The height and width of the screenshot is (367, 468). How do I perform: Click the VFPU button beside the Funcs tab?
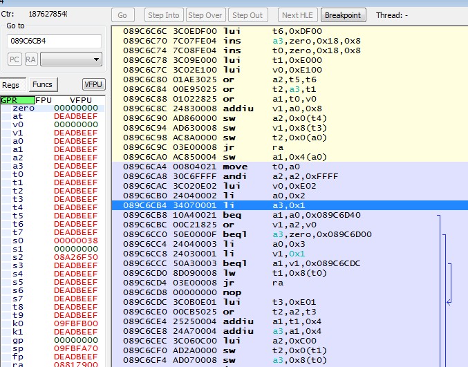coord(93,84)
